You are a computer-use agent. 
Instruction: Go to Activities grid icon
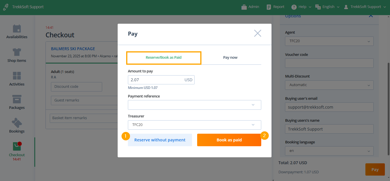[17, 76]
